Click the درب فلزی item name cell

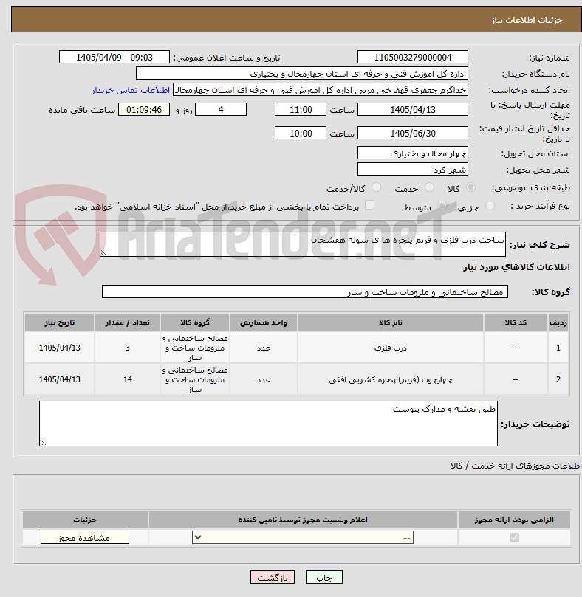pyautogui.click(x=390, y=348)
